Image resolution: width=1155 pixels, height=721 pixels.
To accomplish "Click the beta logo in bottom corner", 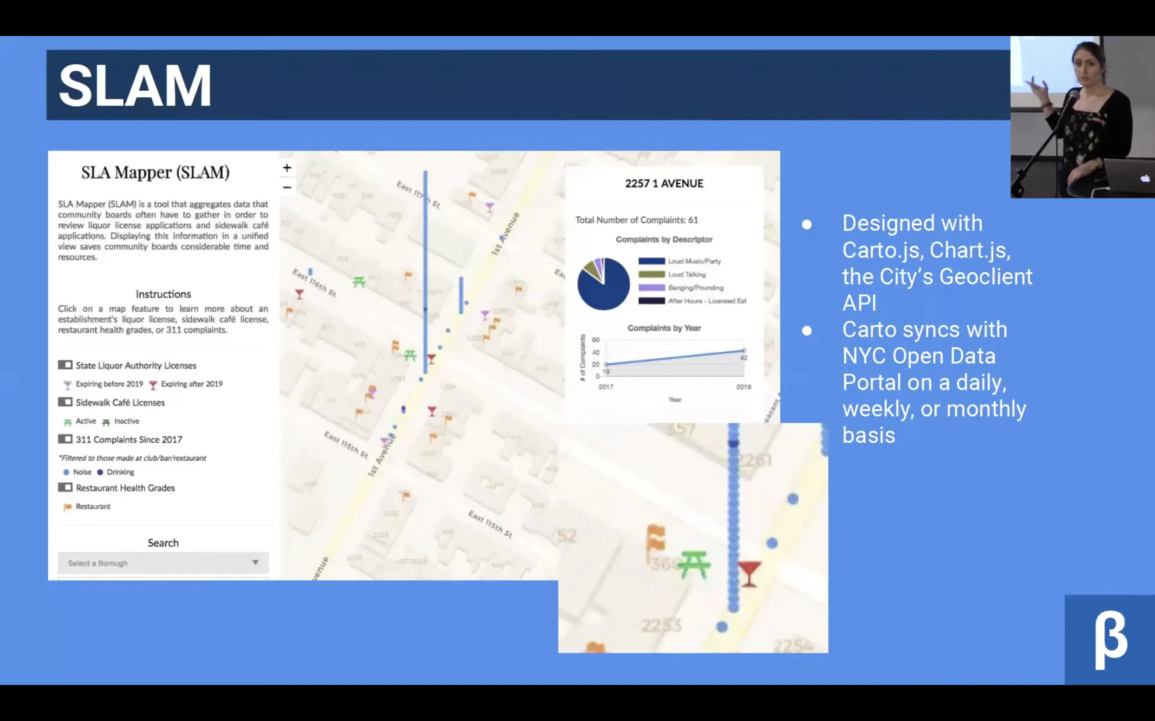I will (1110, 640).
